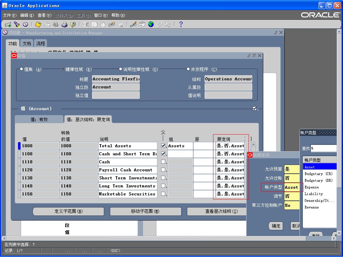
Task: Click the Save floppy disk icon
Action: pyautogui.click(x=38, y=24)
